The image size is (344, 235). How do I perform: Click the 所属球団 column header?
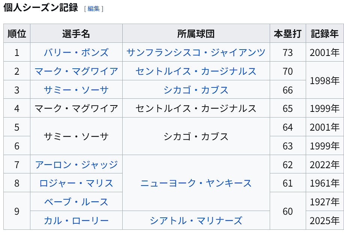196,34
